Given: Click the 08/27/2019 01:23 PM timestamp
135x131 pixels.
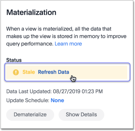Looking at the screenshot, I should coord(78,91).
